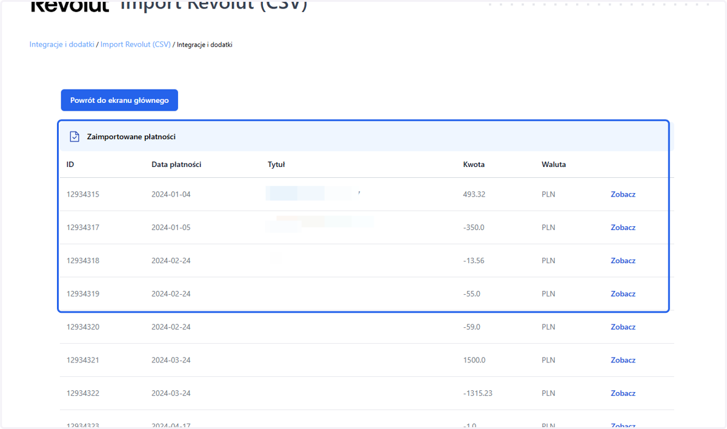727x429 pixels.
Task: Select the ID cell 12934318
Action: click(x=83, y=261)
